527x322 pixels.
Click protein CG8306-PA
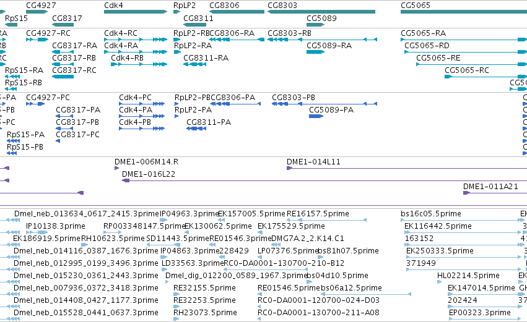click(233, 98)
